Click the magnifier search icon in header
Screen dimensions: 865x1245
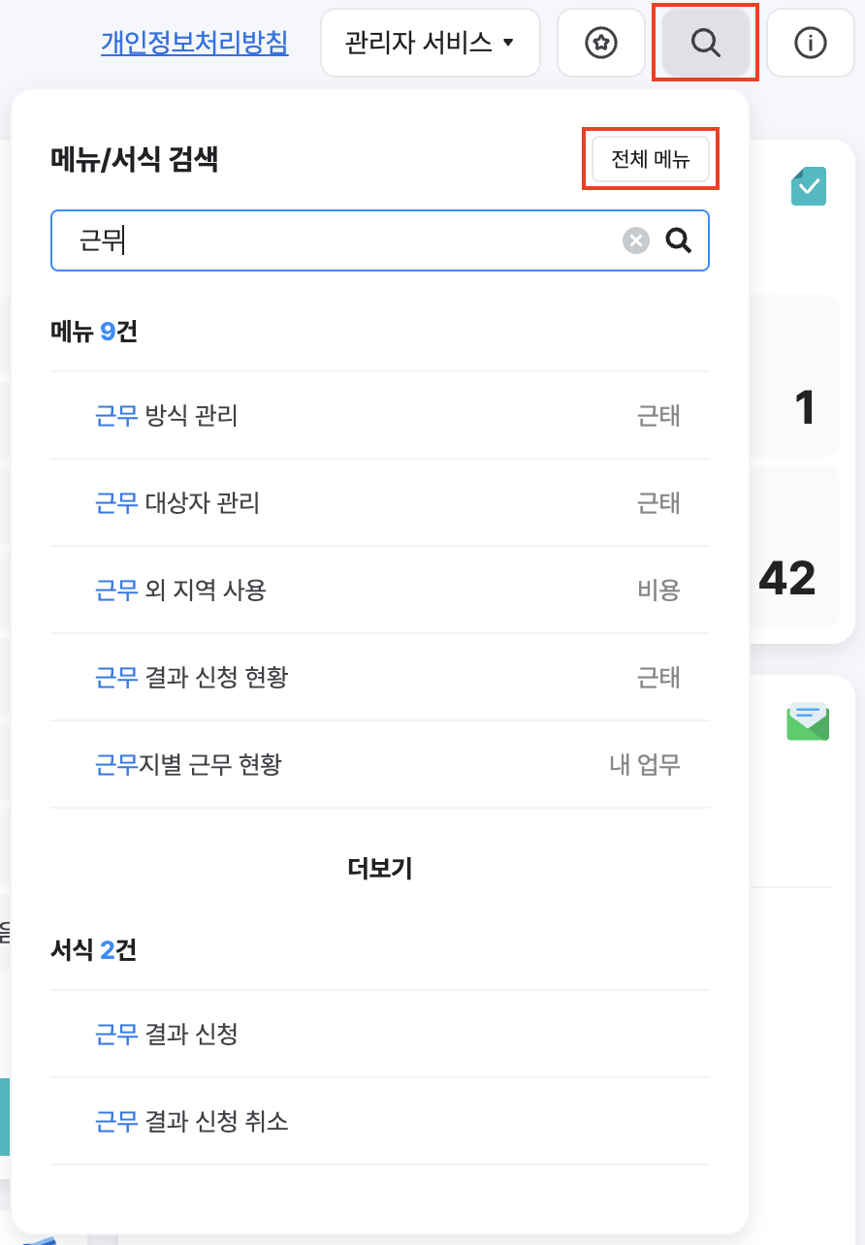click(x=705, y=43)
